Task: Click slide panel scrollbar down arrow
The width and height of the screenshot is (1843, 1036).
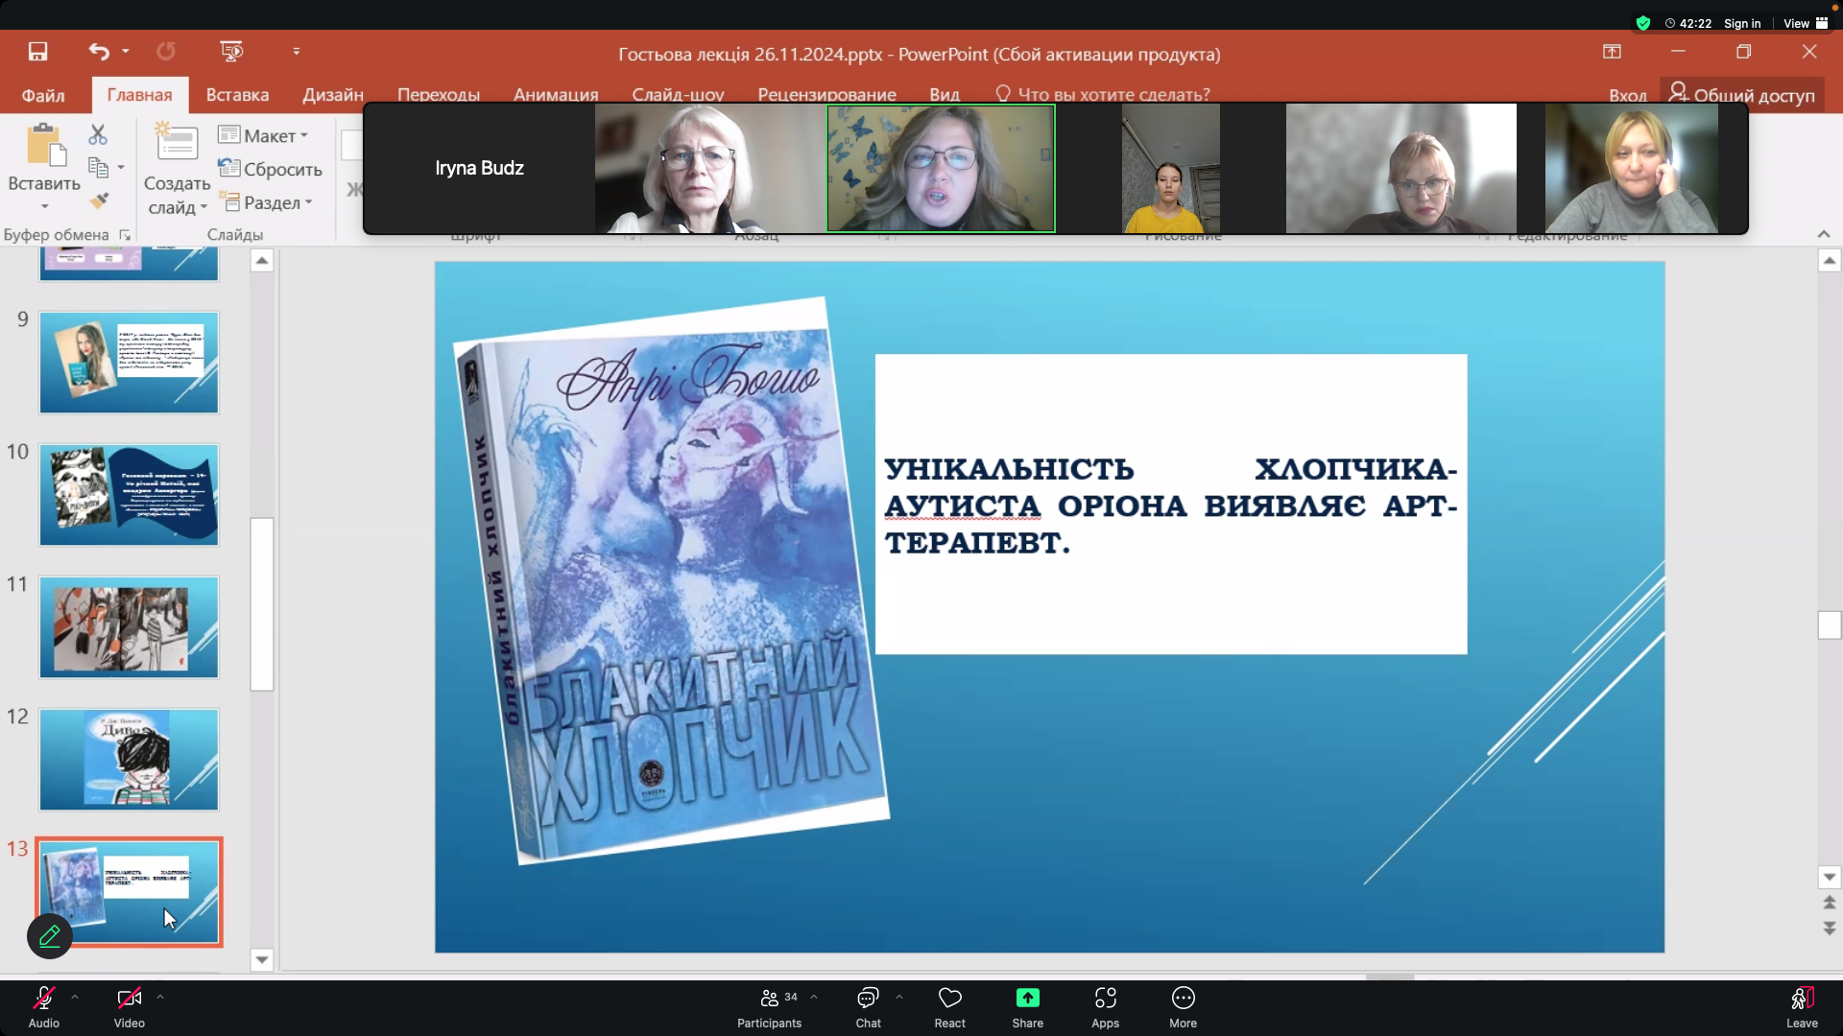Action: (262, 959)
